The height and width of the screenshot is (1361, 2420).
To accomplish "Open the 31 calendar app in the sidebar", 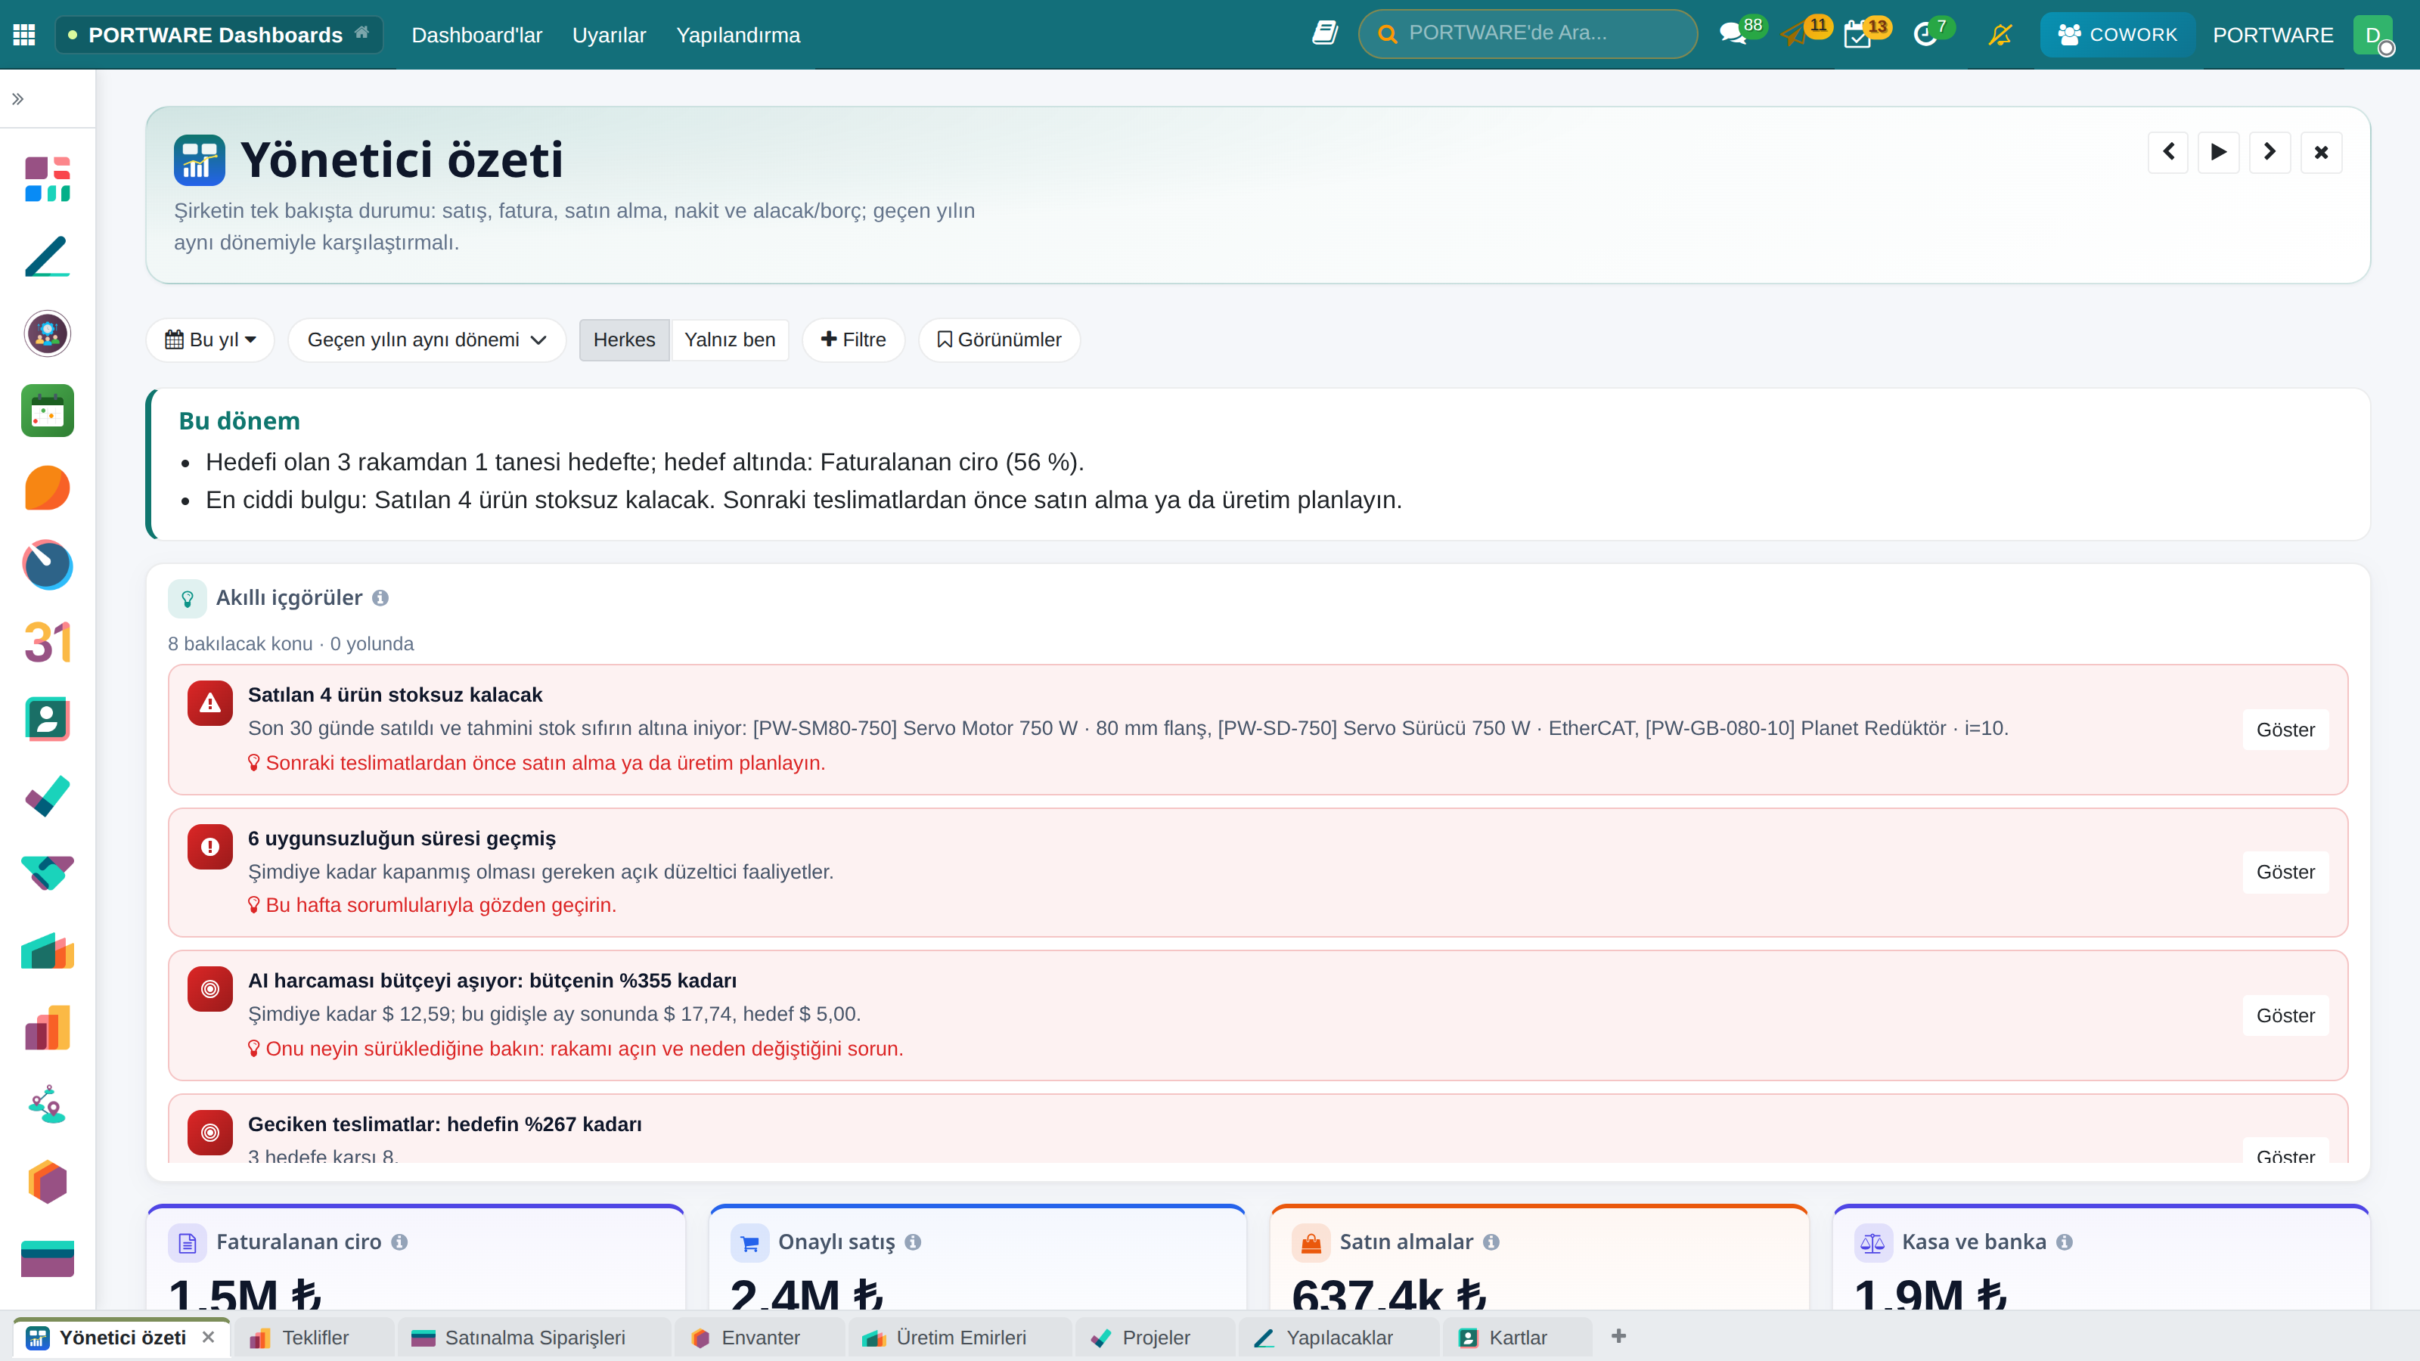I will (47, 641).
